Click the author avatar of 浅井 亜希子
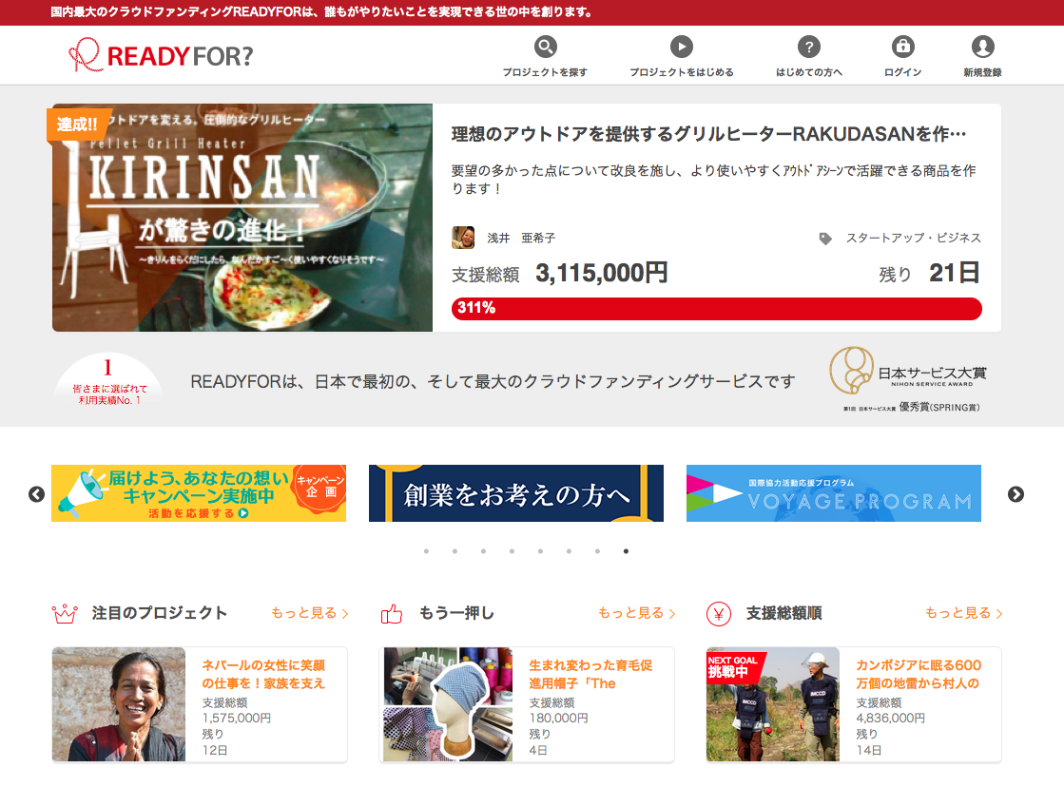The width and height of the screenshot is (1064, 787). (x=463, y=238)
